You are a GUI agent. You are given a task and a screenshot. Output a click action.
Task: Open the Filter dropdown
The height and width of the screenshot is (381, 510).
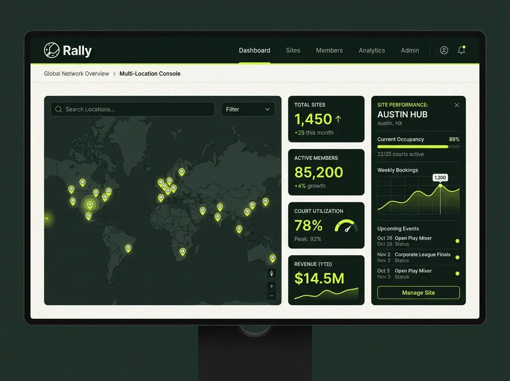pyautogui.click(x=248, y=109)
